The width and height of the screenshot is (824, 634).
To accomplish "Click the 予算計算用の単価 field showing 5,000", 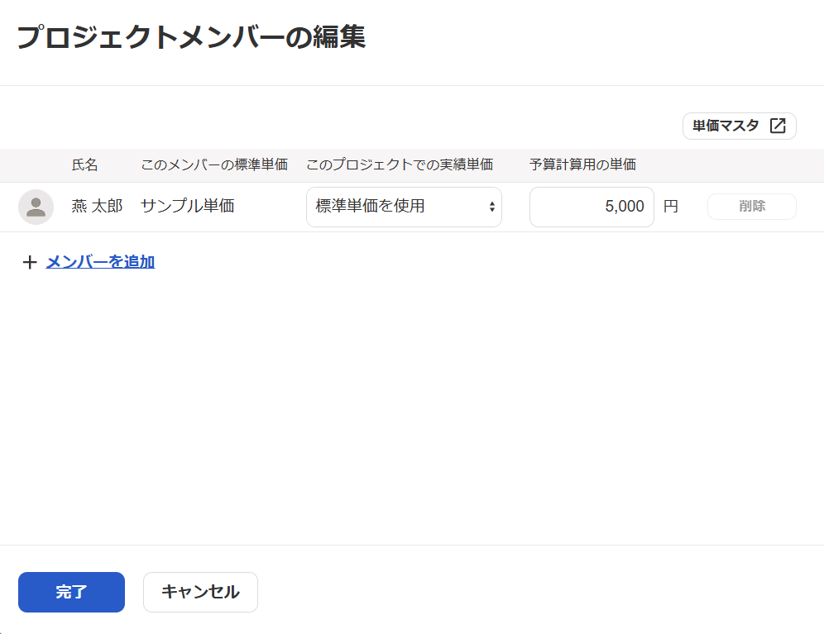I will 592,207.
